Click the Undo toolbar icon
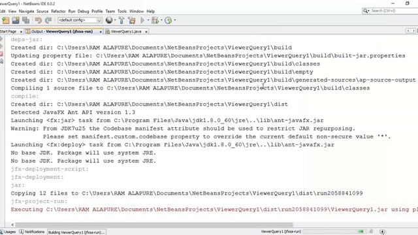Screen dimensions: 418x235 click(x=38, y=20)
